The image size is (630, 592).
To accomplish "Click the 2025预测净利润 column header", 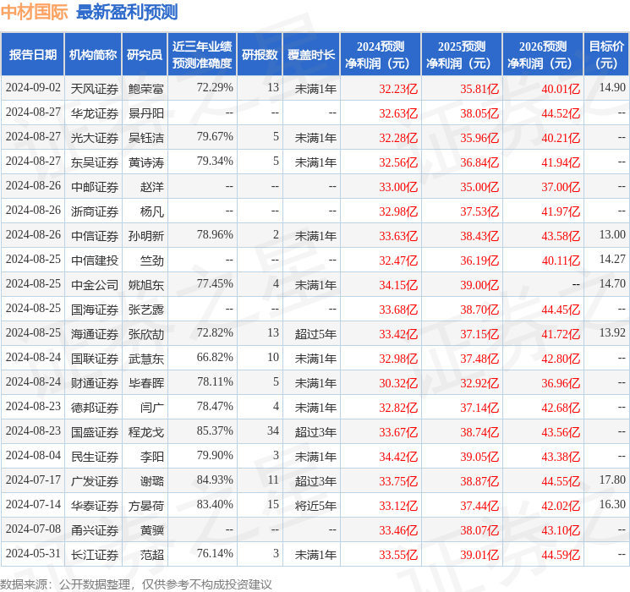I will [462, 55].
